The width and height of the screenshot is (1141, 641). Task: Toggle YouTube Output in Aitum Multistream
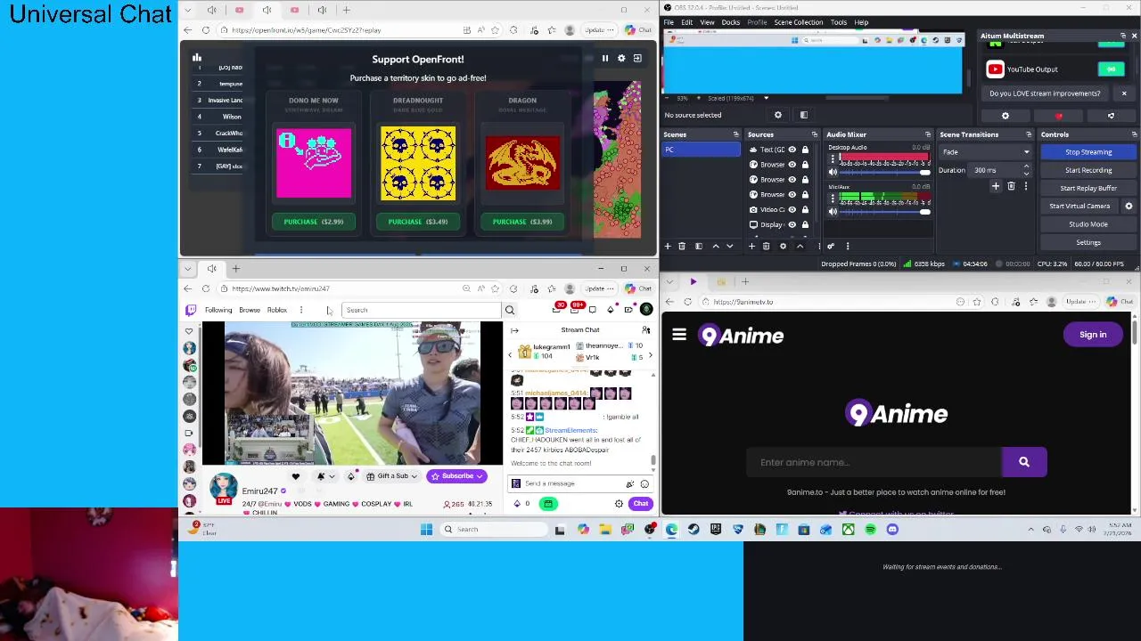[1111, 69]
